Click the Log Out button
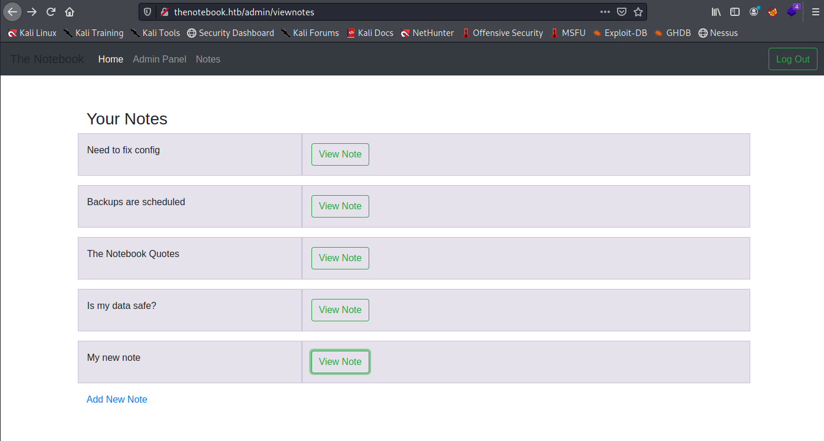Image resolution: width=824 pixels, height=441 pixels. [793, 59]
